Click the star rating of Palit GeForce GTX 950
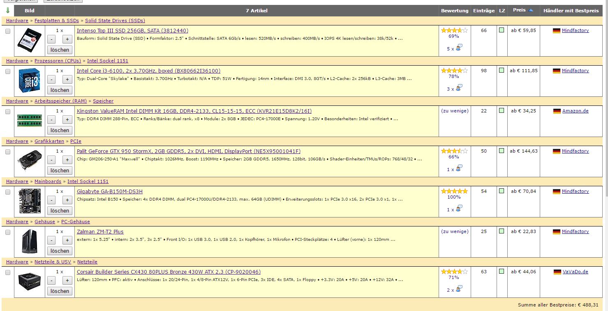The height and width of the screenshot is (311, 608). [x=454, y=151]
